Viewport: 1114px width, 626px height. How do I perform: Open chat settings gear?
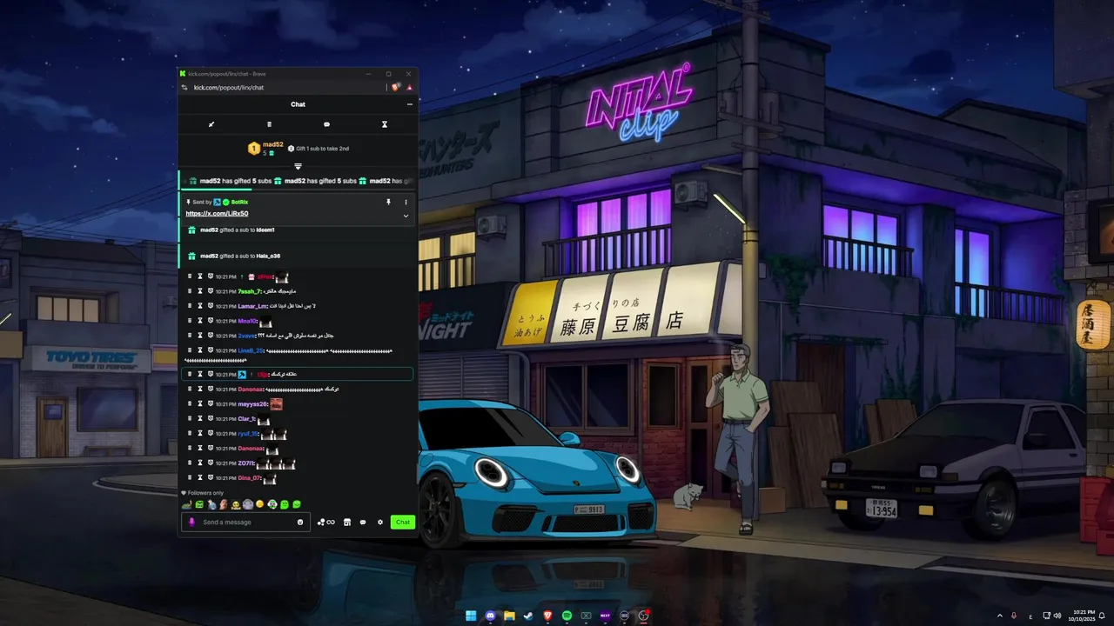click(x=380, y=523)
